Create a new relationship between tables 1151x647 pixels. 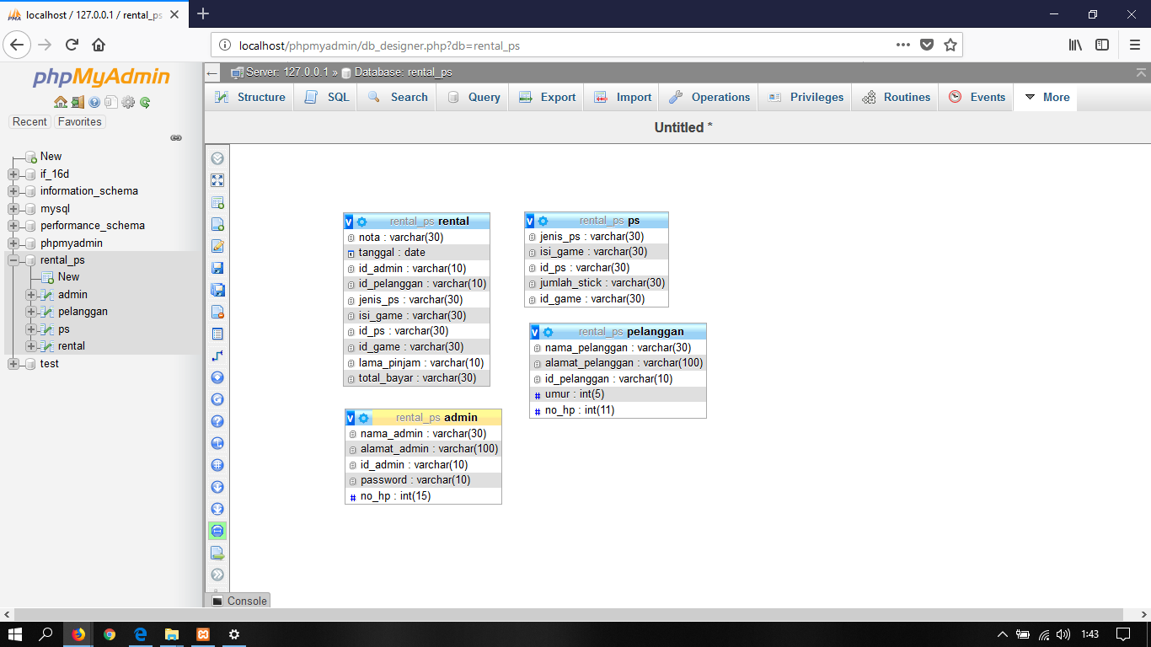click(217, 356)
